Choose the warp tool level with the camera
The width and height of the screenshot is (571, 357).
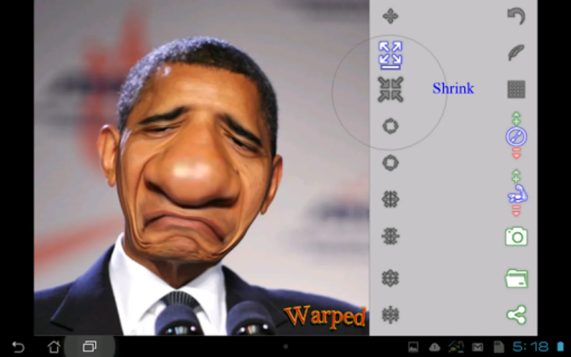coord(391,236)
